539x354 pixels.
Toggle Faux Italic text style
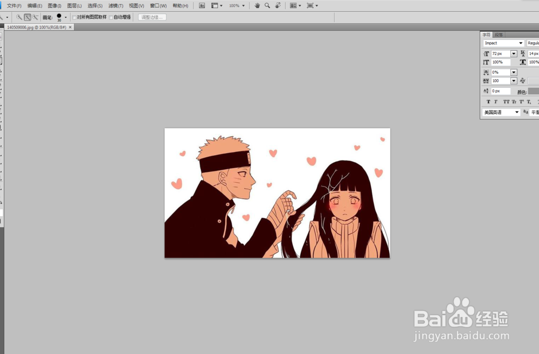[x=496, y=102]
